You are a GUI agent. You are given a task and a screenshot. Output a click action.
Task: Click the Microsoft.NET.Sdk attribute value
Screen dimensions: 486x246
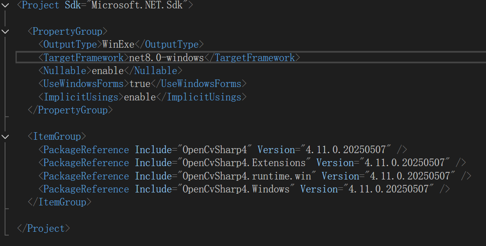click(137, 5)
